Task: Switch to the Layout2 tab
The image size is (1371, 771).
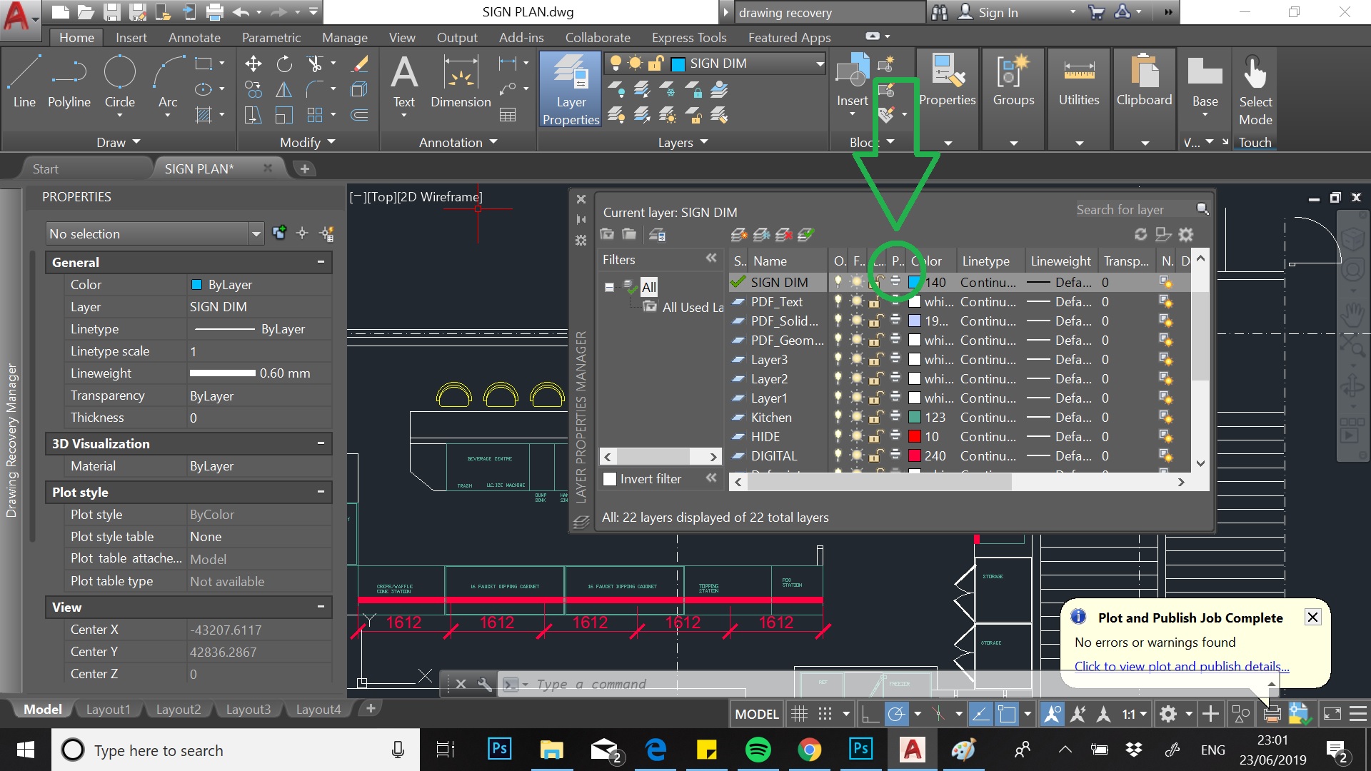Action: 178,709
